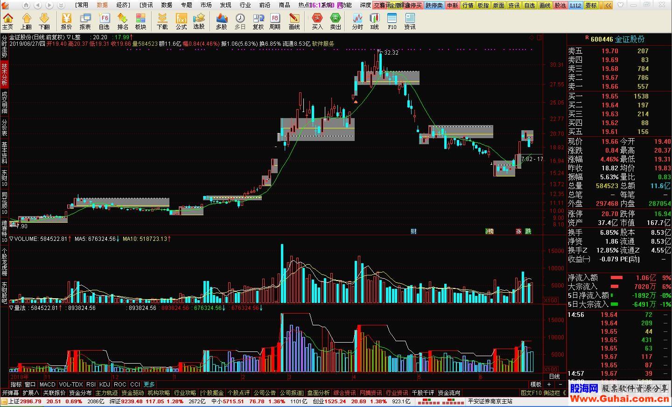Open 公式 formula icon
672x407 pixels.
point(181,21)
